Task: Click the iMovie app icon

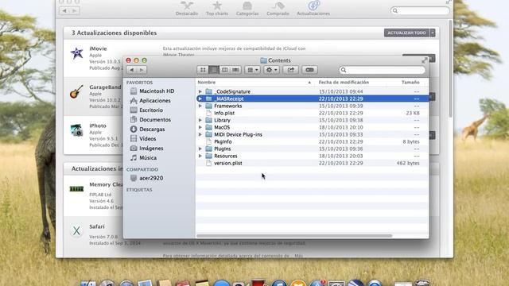Action: coord(76,53)
